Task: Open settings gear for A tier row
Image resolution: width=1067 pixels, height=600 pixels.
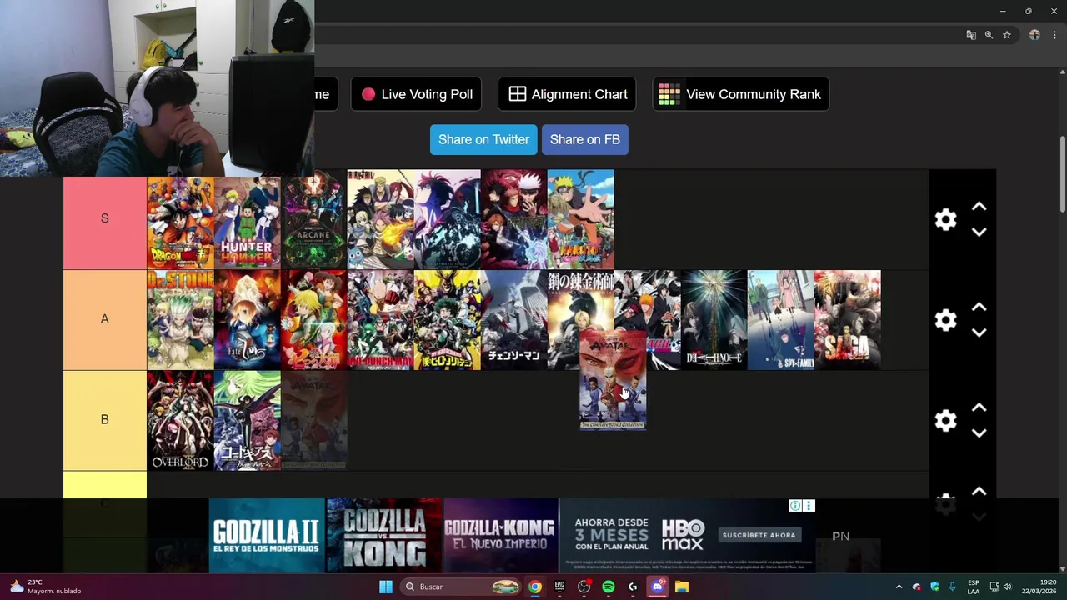Action: tap(945, 320)
